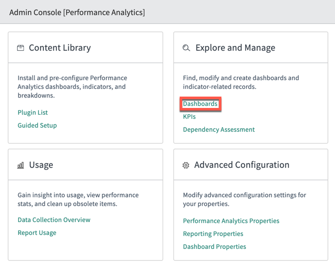
Task: Open the Guided Setup link
Action: (37, 126)
